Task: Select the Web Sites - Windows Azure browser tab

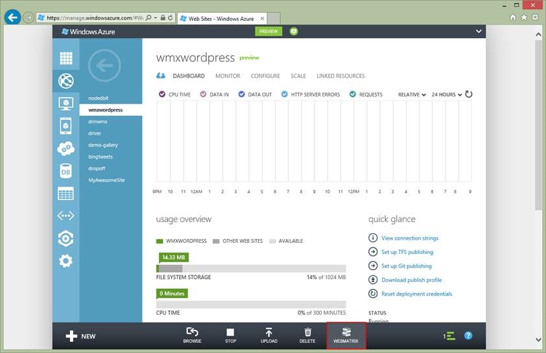Action: (x=223, y=18)
